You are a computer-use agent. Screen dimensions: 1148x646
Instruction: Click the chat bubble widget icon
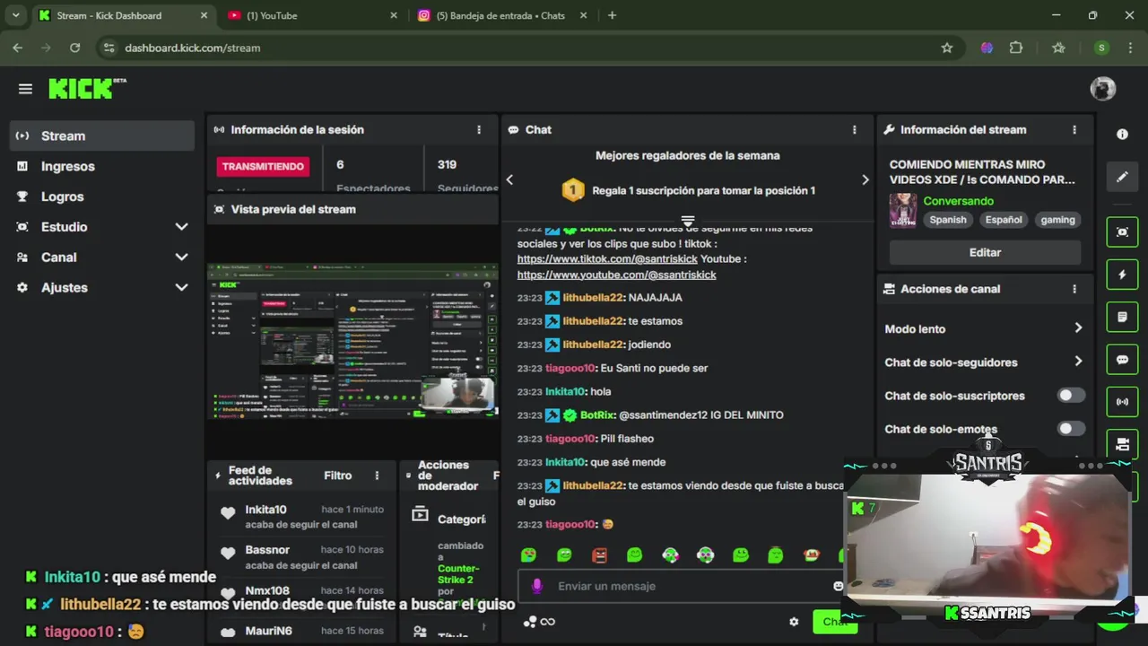click(x=1122, y=360)
